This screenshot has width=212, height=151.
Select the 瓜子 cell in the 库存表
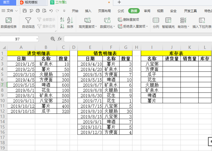[x=152, y=74]
